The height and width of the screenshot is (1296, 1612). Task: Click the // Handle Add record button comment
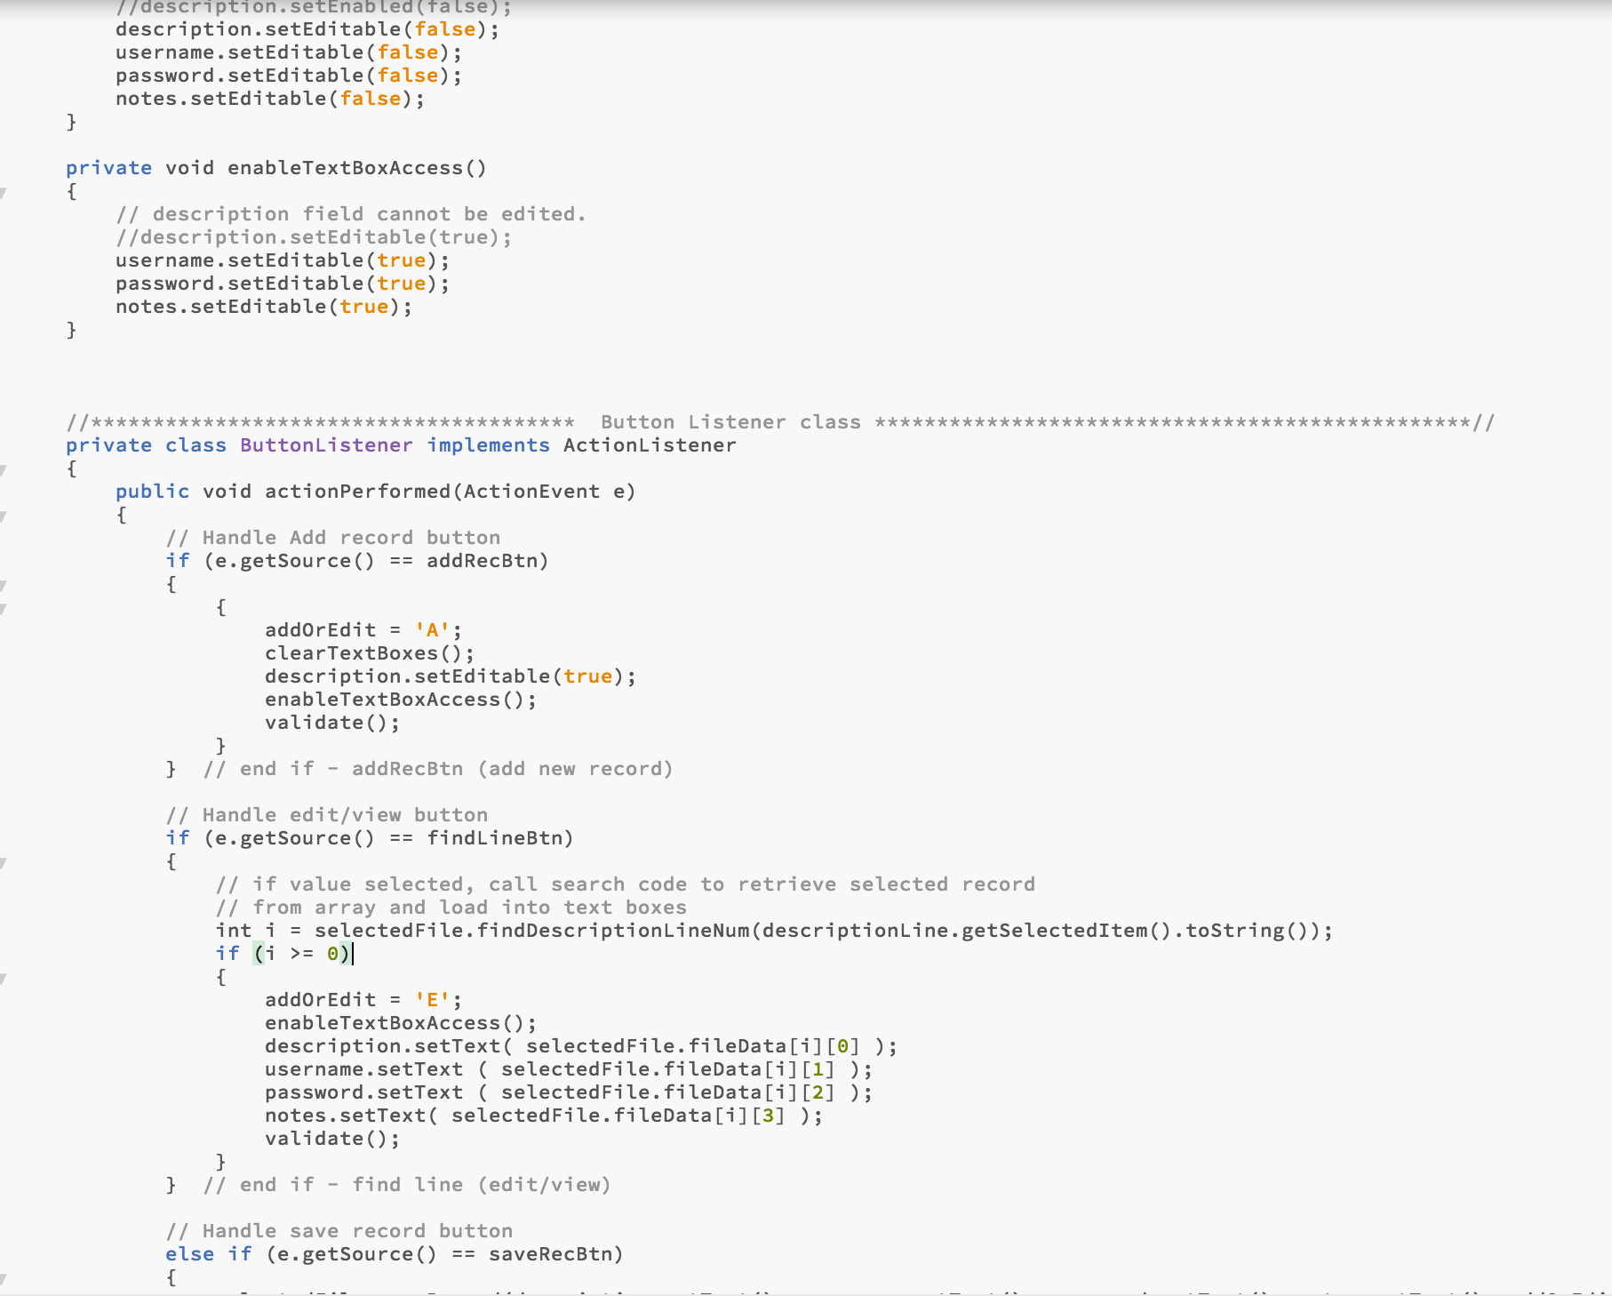(x=333, y=537)
